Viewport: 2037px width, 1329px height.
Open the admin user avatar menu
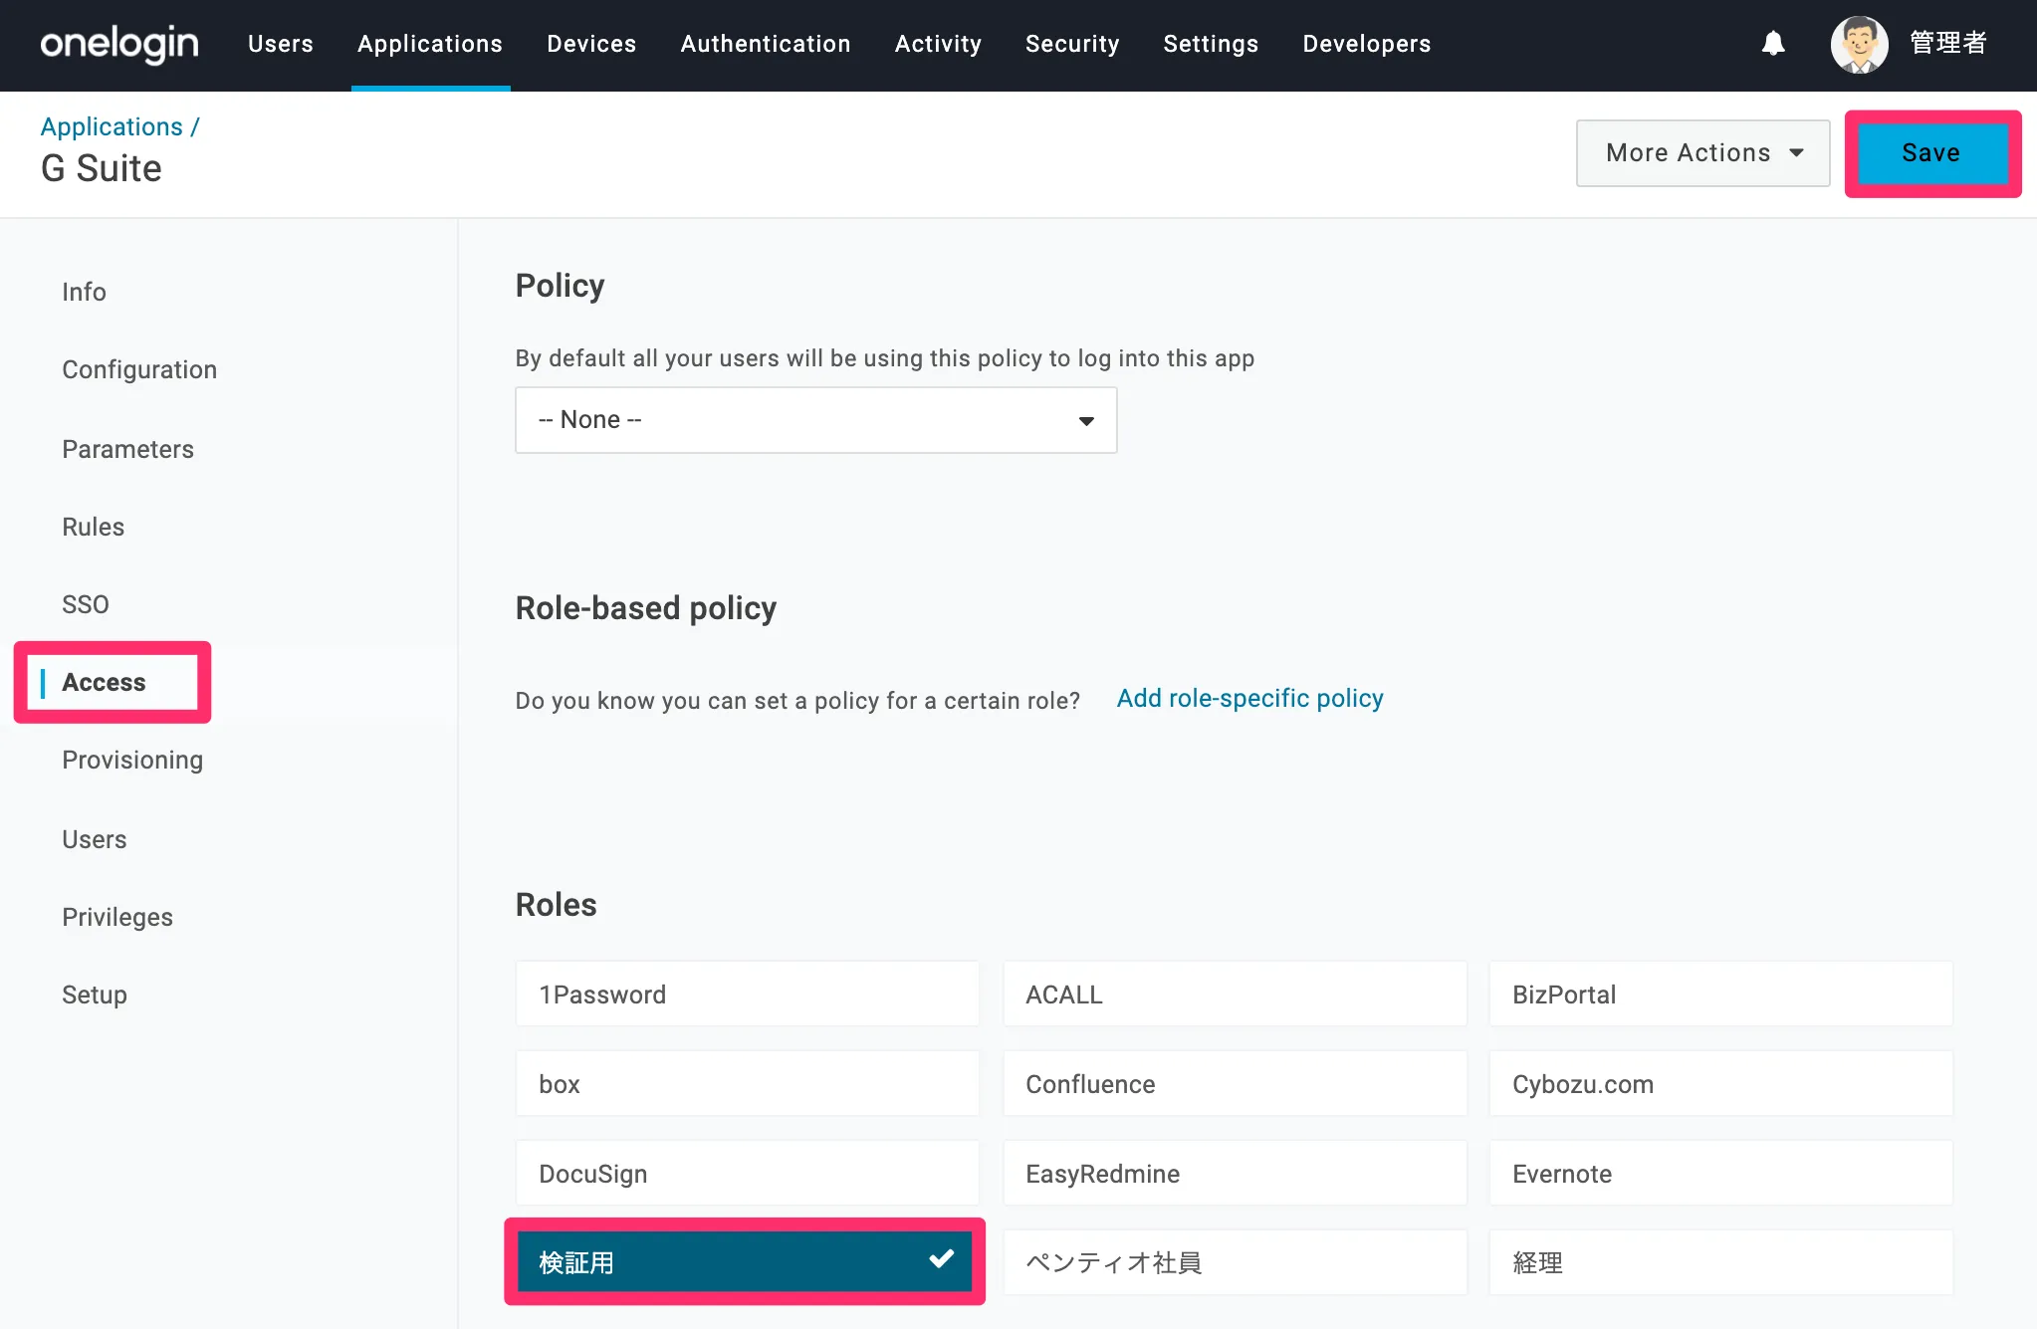coord(1859,44)
